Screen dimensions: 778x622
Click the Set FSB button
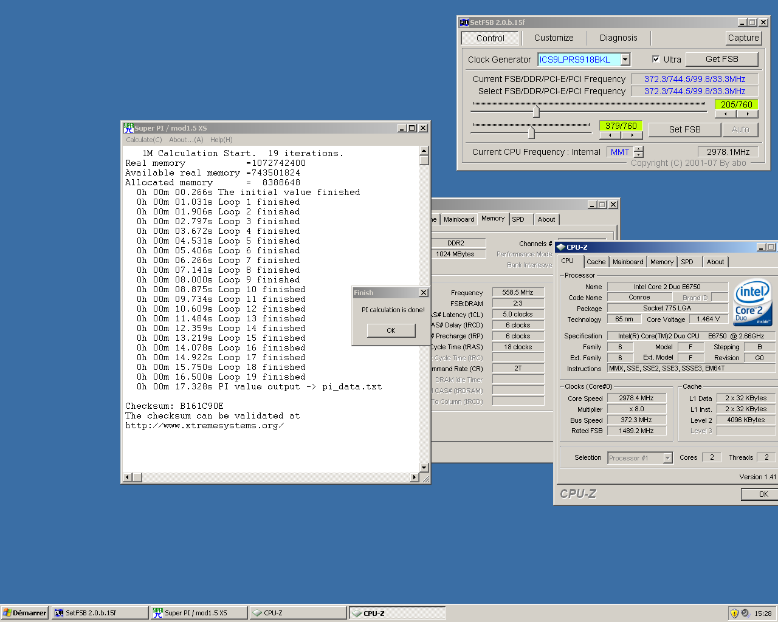(x=685, y=129)
